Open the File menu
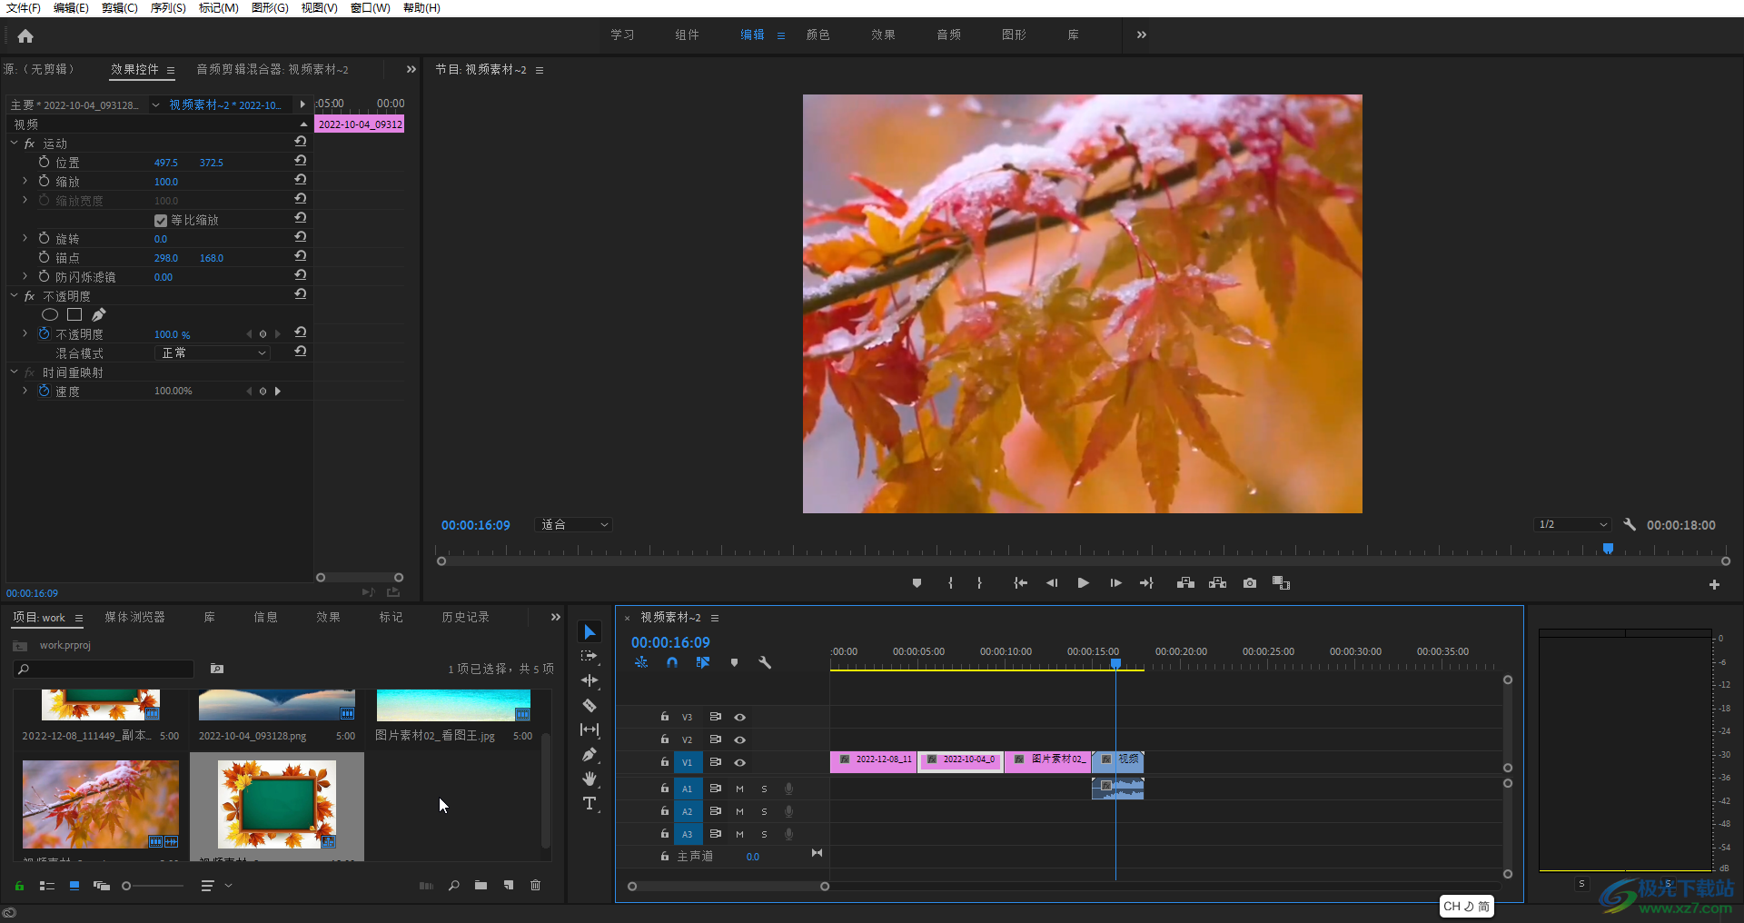Screen dimensions: 1744x923 click(x=24, y=8)
